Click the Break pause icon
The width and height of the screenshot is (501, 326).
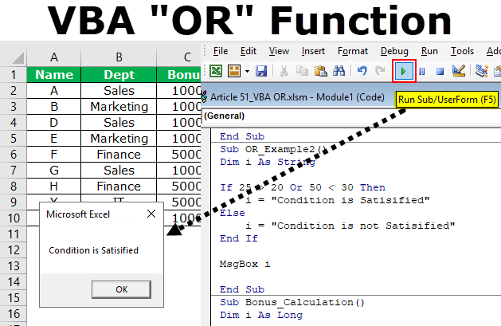(422, 71)
